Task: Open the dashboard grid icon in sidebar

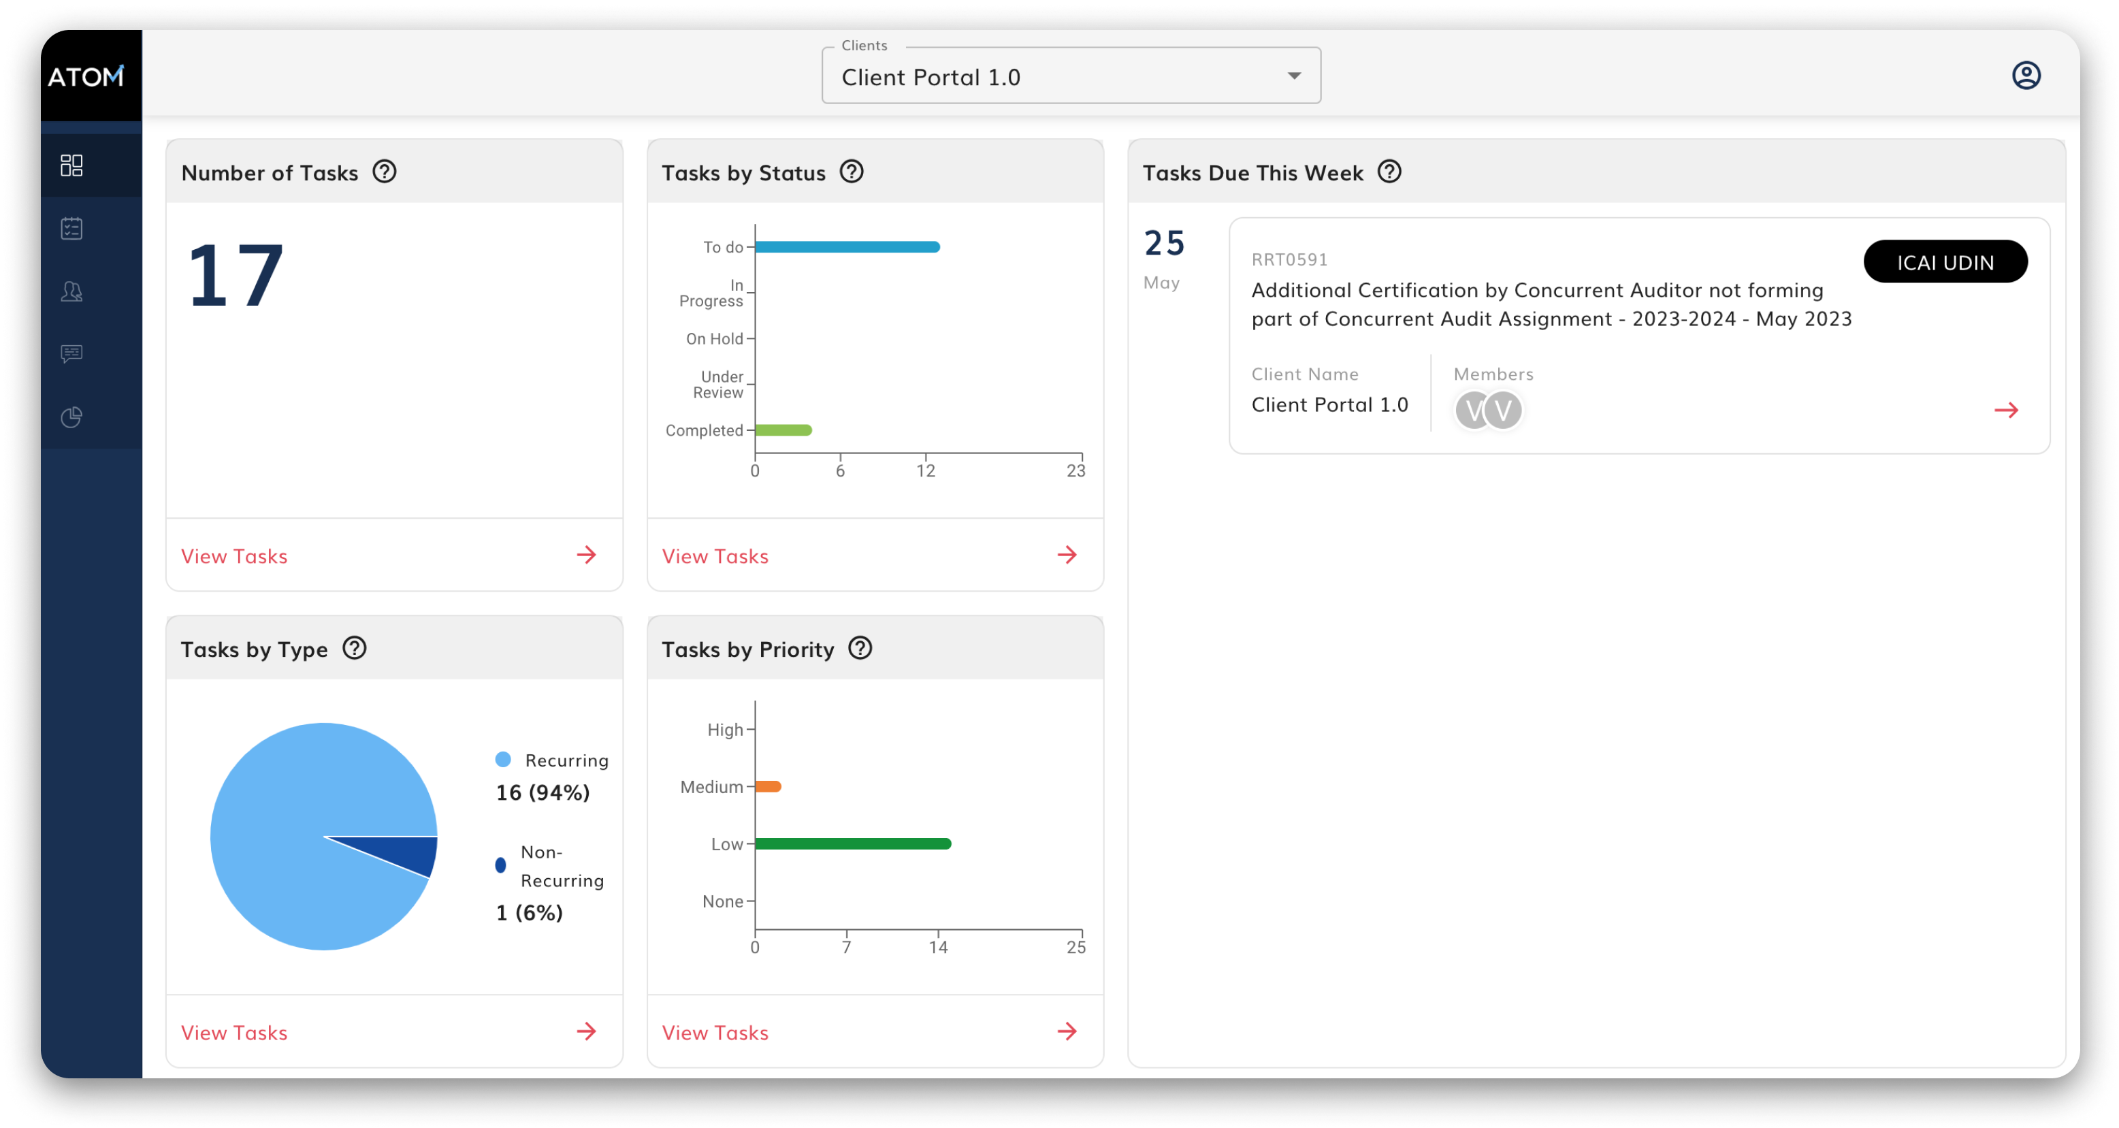Action: (x=71, y=165)
